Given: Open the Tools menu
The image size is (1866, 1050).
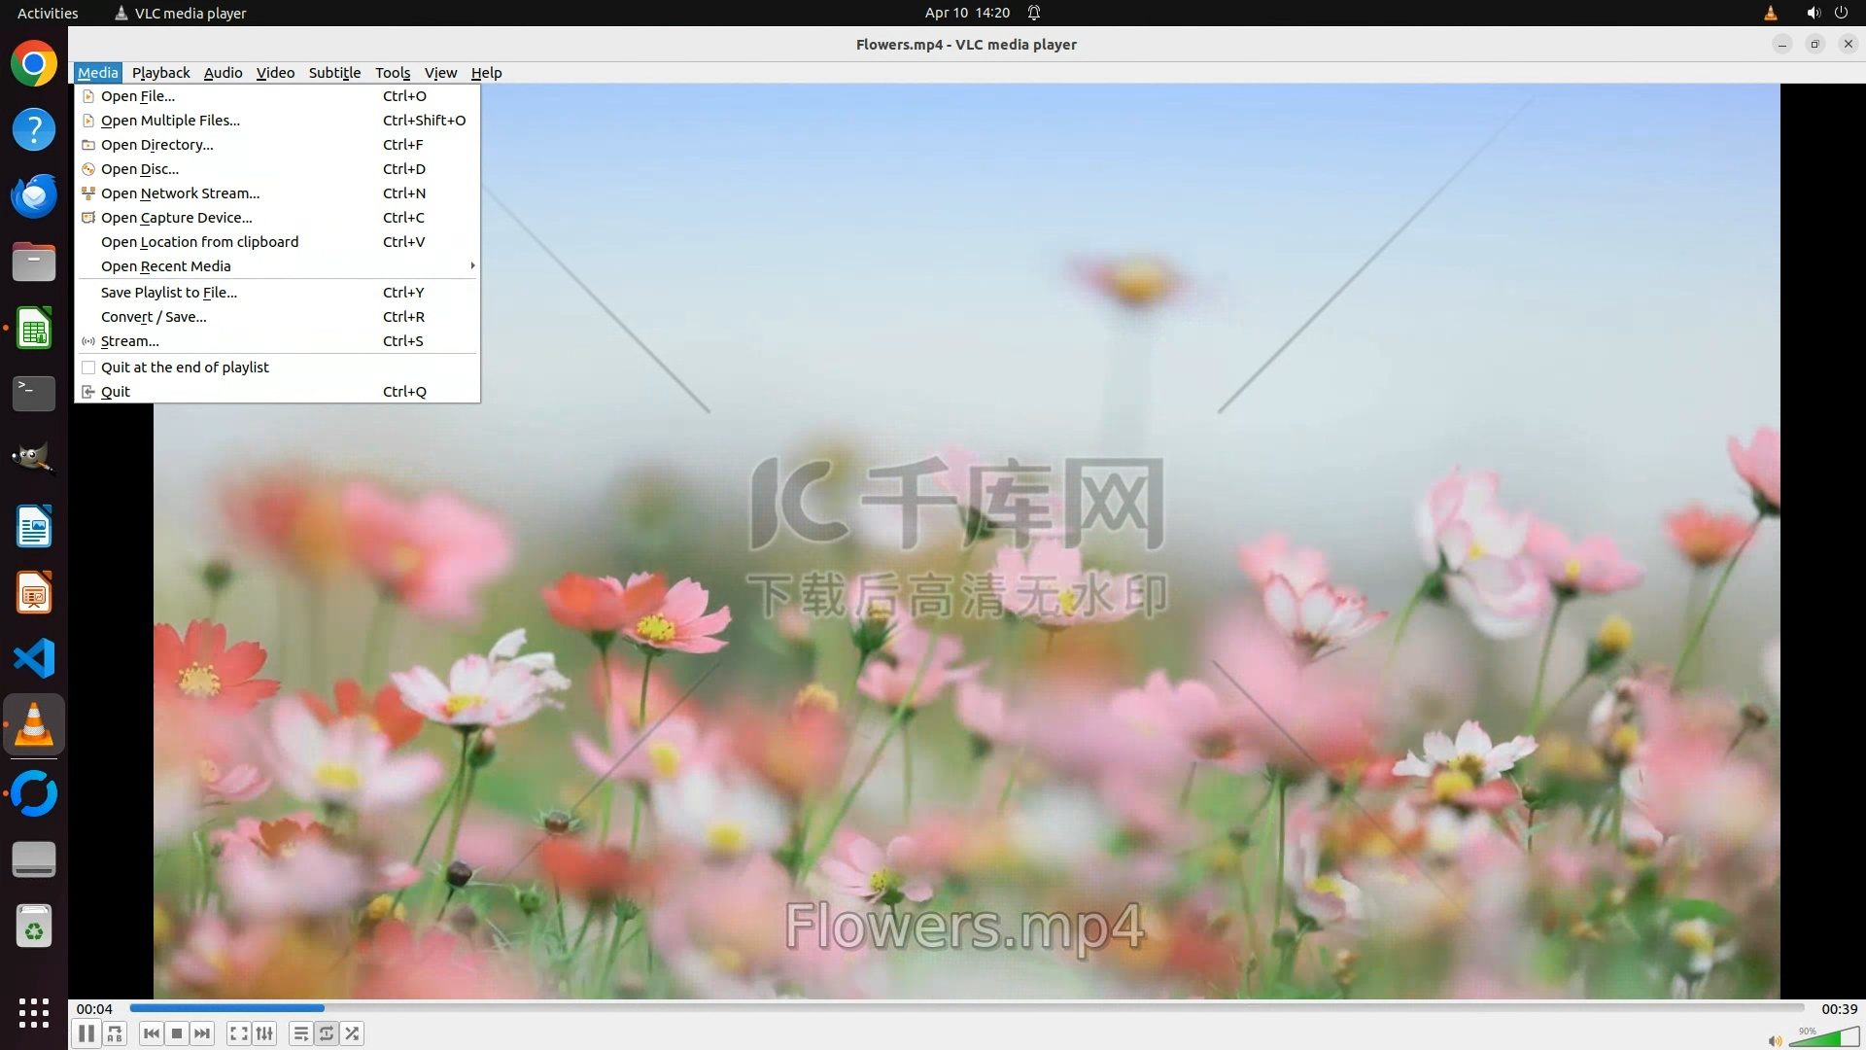Looking at the screenshot, I should [393, 73].
